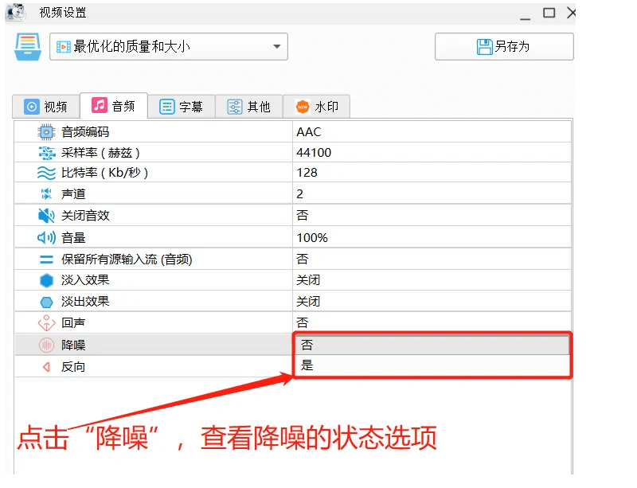Click the bitrate wave icon
This screenshot has width=637, height=488.
point(46,173)
